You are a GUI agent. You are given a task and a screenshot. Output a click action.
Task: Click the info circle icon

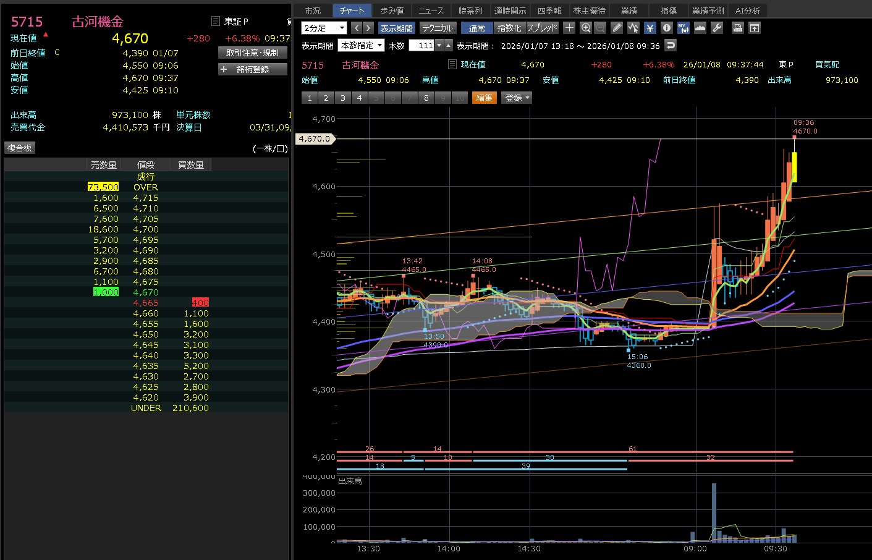click(666, 28)
